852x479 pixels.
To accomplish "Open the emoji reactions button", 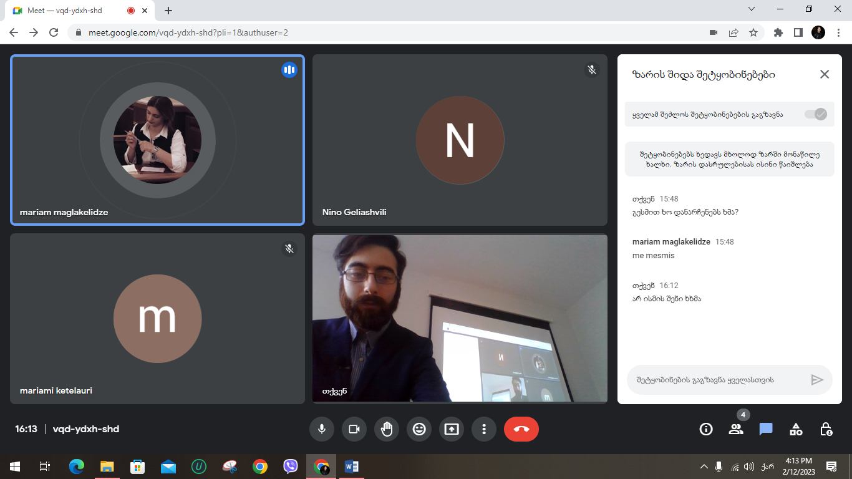I will [419, 429].
